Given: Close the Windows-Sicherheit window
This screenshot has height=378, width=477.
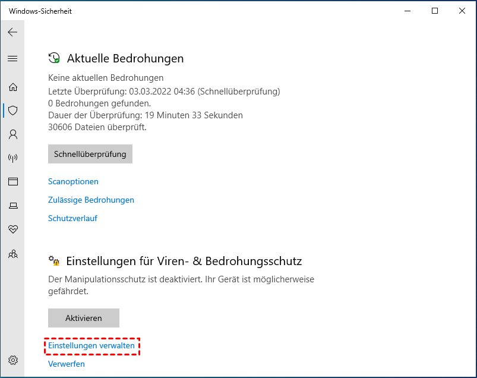Looking at the screenshot, I should click(462, 11).
